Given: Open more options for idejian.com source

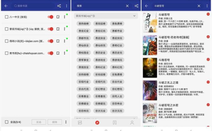Looking at the screenshot, I should tap(65, 41).
